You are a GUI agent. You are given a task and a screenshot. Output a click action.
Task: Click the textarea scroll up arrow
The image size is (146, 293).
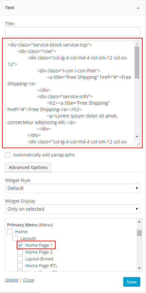[137, 44]
